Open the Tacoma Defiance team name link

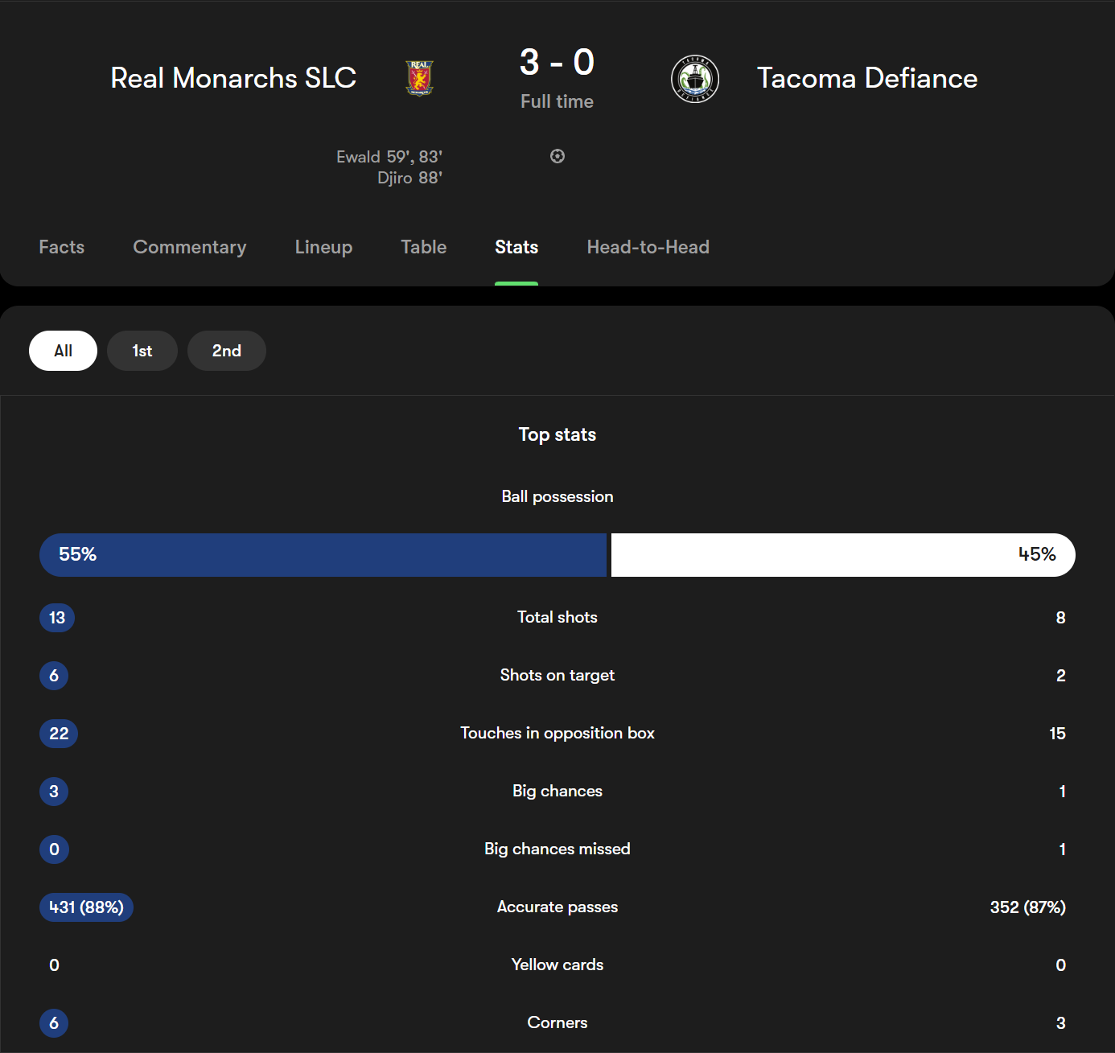867,78
